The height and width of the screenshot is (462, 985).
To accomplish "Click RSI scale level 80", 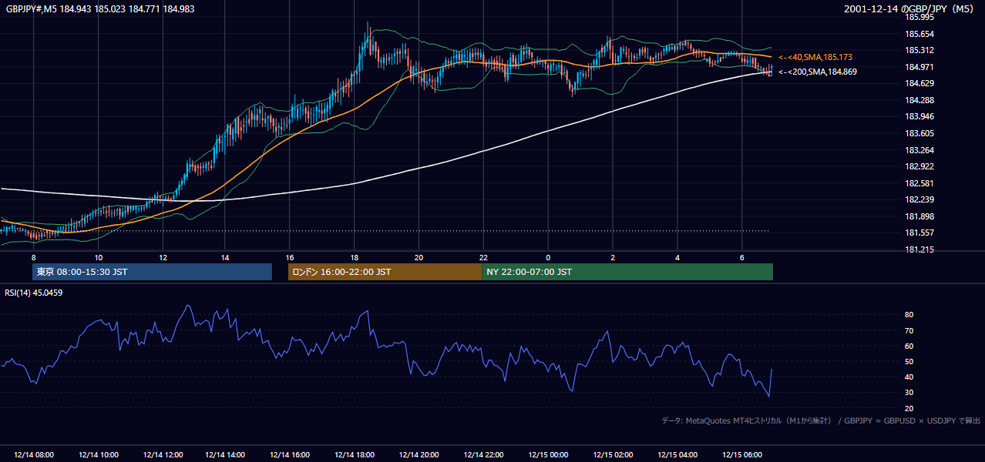I will [x=909, y=315].
